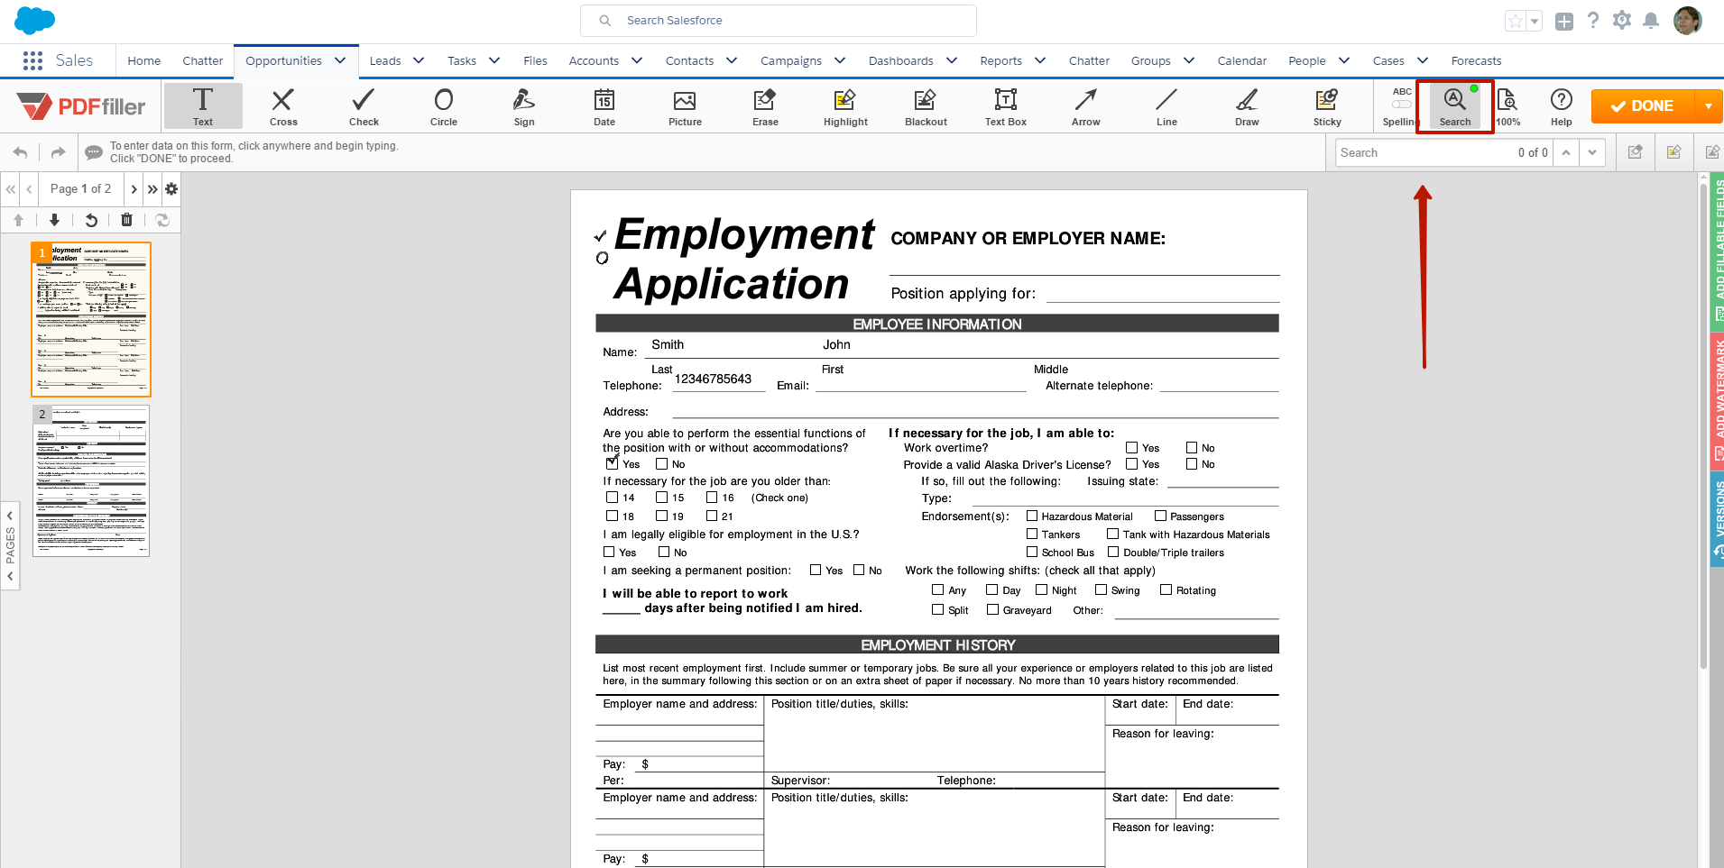Check the Graveyard shift box
This screenshot has height=868, width=1724.
click(992, 609)
